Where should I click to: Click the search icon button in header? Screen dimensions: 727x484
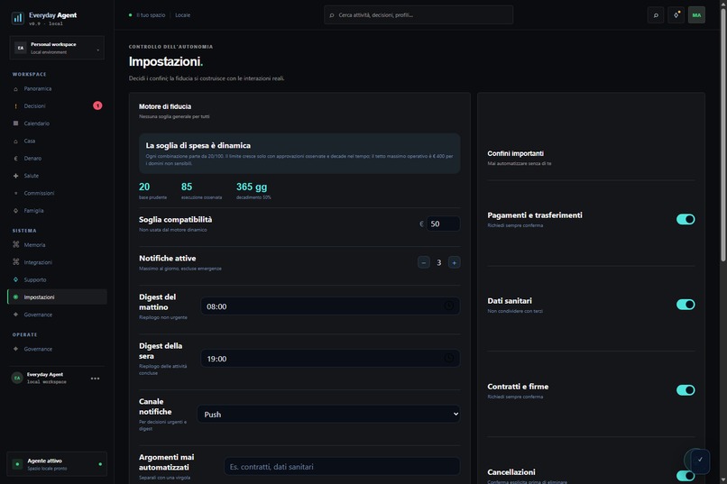pyautogui.click(x=656, y=15)
